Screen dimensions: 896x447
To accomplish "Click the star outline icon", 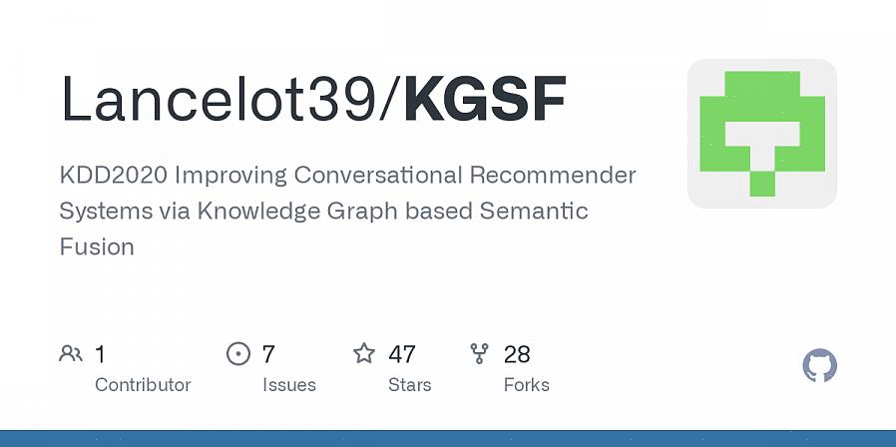I will [364, 353].
